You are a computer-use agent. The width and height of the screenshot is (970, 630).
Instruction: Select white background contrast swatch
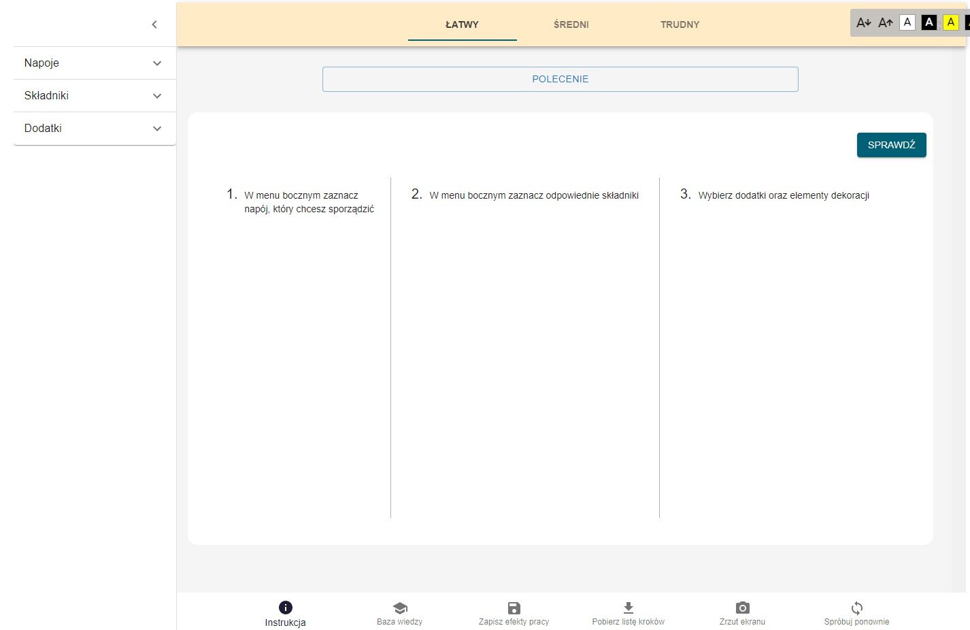907,22
